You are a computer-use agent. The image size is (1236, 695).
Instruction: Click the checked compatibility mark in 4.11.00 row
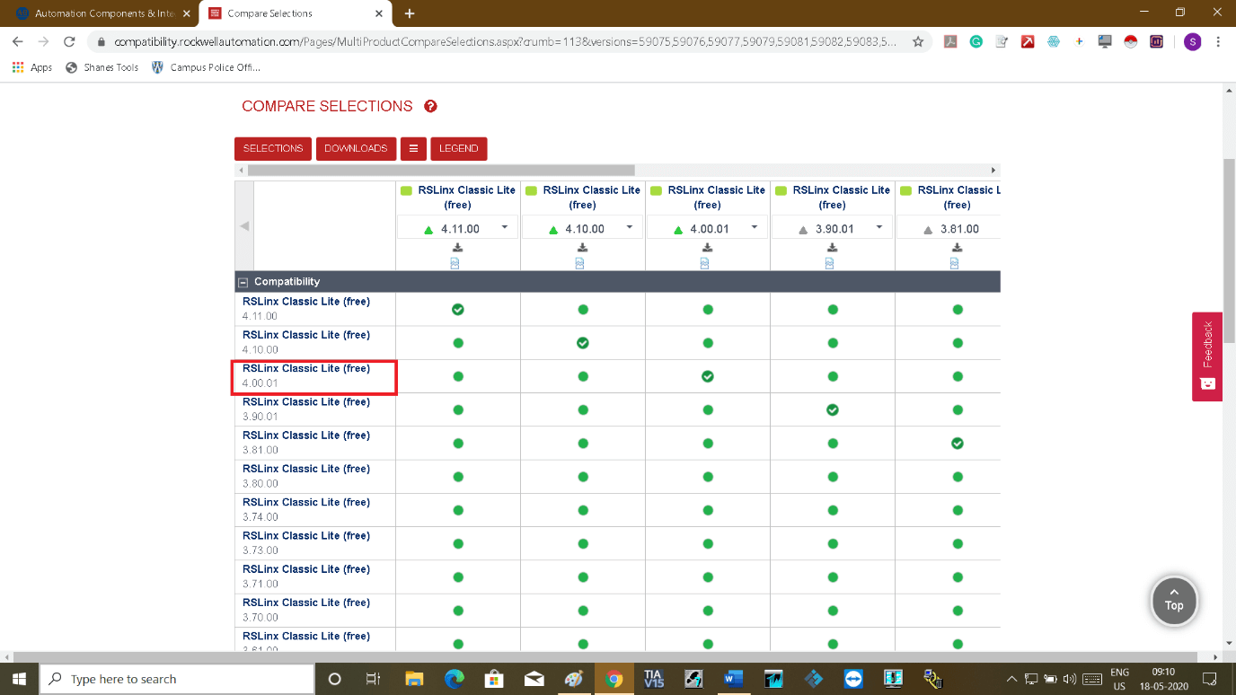pos(458,310)
